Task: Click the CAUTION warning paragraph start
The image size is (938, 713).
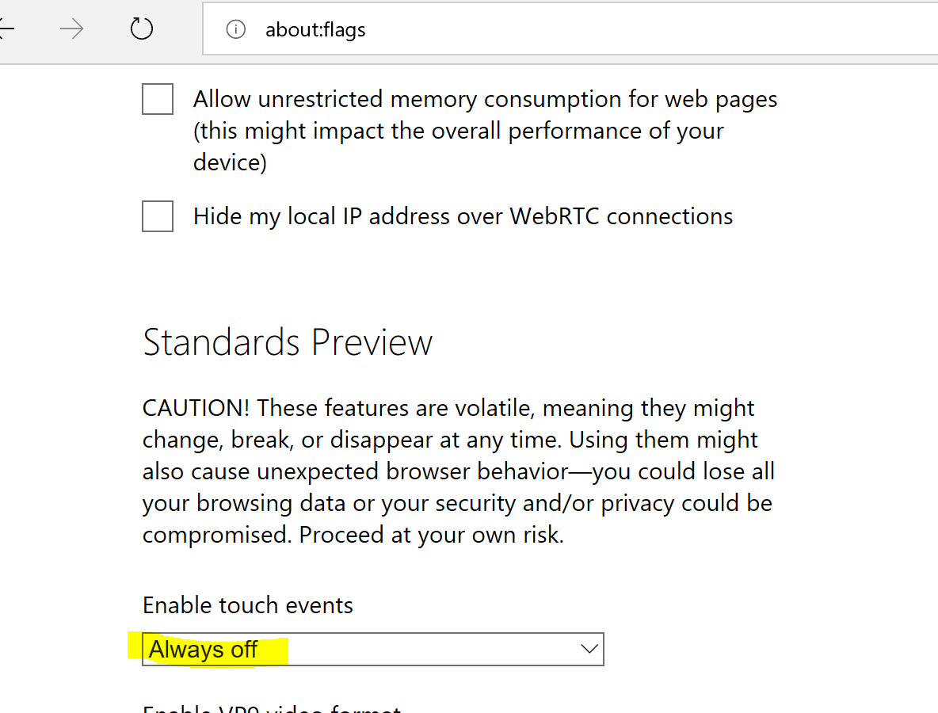Action: (x=196, y=409)
